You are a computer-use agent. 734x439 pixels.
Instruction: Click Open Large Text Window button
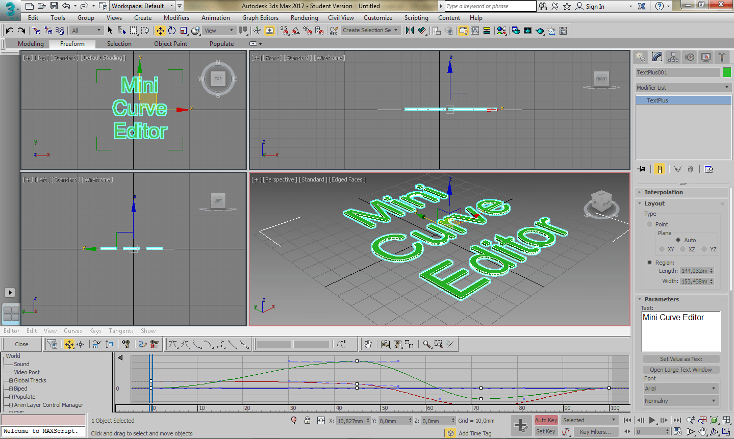(x=681, y=370)
